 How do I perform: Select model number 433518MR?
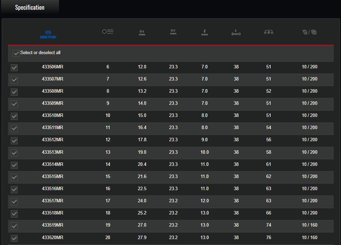pos(53,213)
